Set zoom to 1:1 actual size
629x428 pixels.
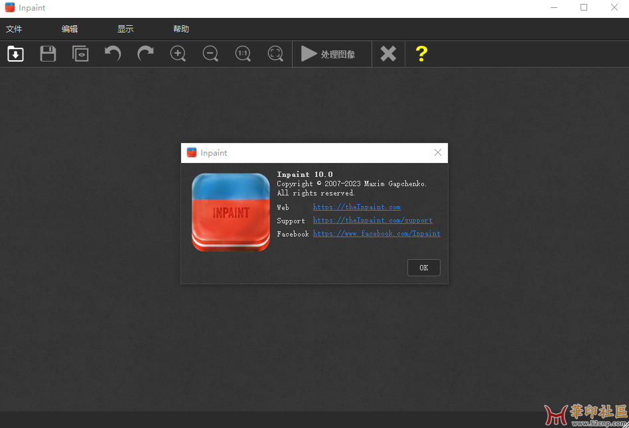[x=243, y=54]
